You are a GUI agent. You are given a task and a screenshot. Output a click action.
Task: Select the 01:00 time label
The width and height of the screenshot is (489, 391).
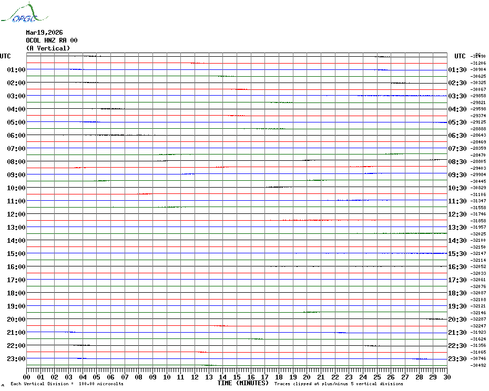pyautogui.click(x=16, y=69)
